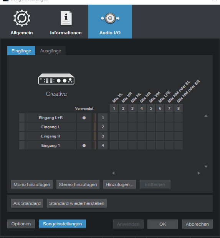Click the color box of Eingang L
220x238 pixels.
pos(22,127)
